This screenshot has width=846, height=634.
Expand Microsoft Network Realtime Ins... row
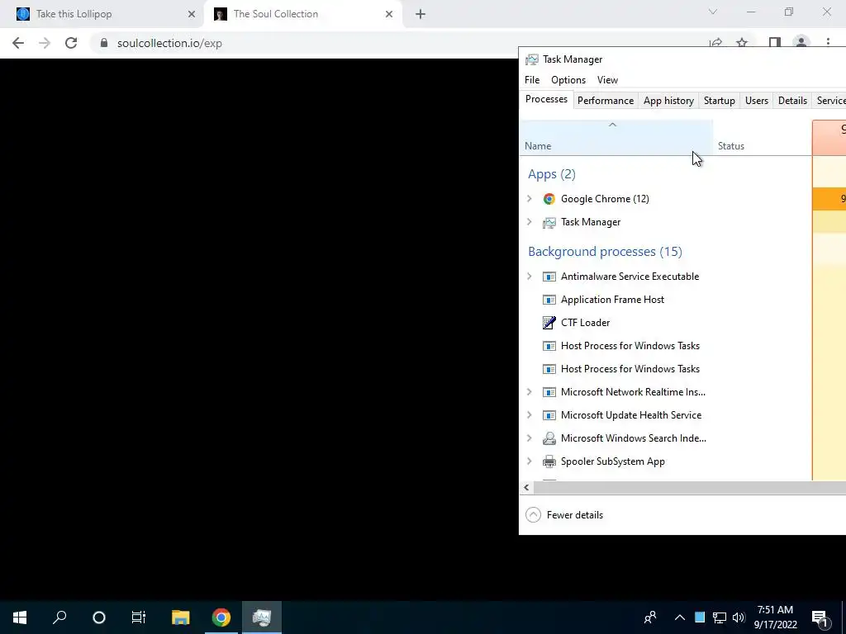[x=530, y=392]
